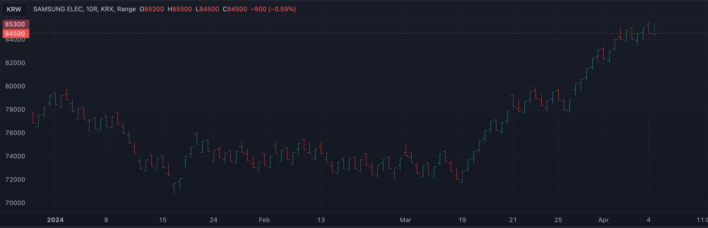The image size is (708, 228).
Task: Click the close value C84500
Action: (235, 9)
